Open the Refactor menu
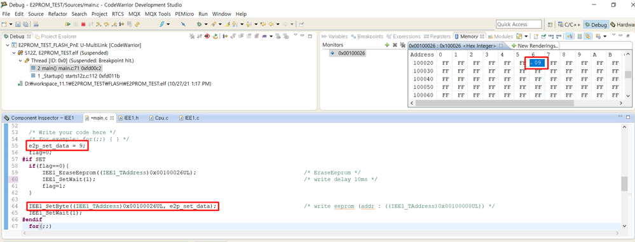 tap(57, 14)
